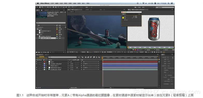The width and height of the screenshot is (203, 98).
Task: Delete selected project item with trash icon
Action: [48, 52]
